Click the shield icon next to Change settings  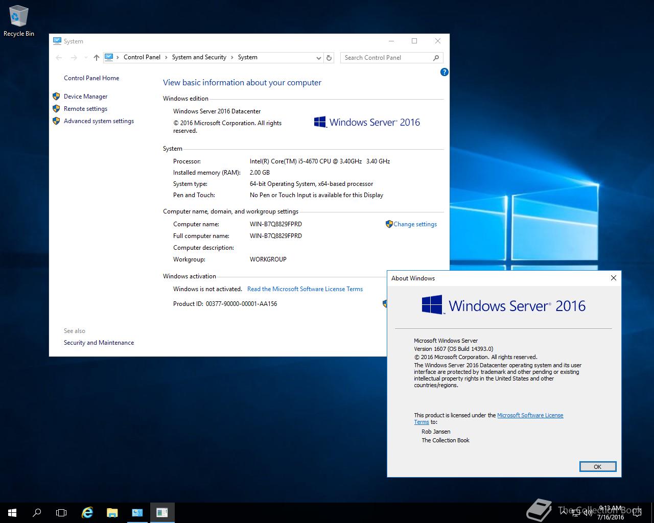(389, 224)
